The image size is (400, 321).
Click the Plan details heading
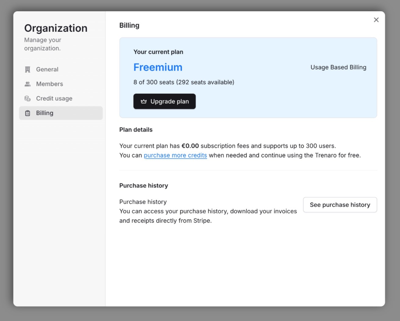[x=136, y=130]
